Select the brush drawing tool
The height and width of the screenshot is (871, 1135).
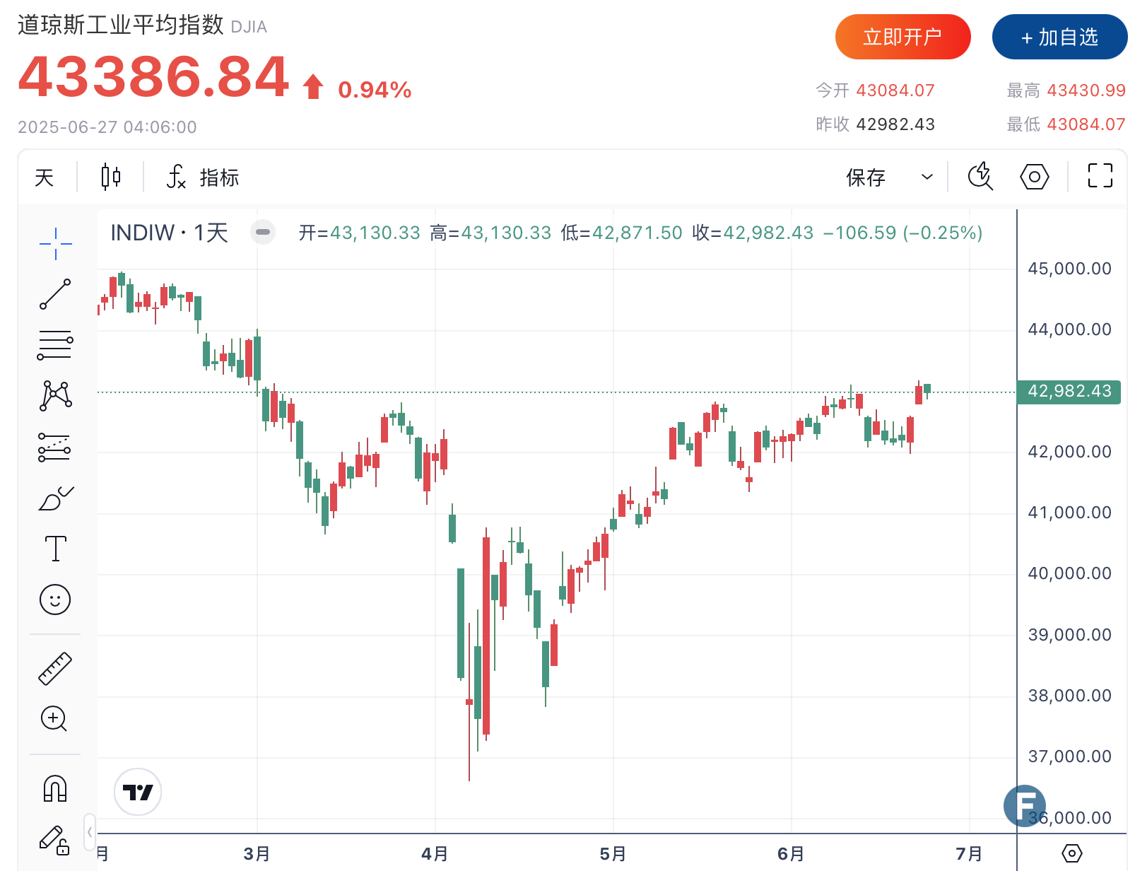[55, 498]
